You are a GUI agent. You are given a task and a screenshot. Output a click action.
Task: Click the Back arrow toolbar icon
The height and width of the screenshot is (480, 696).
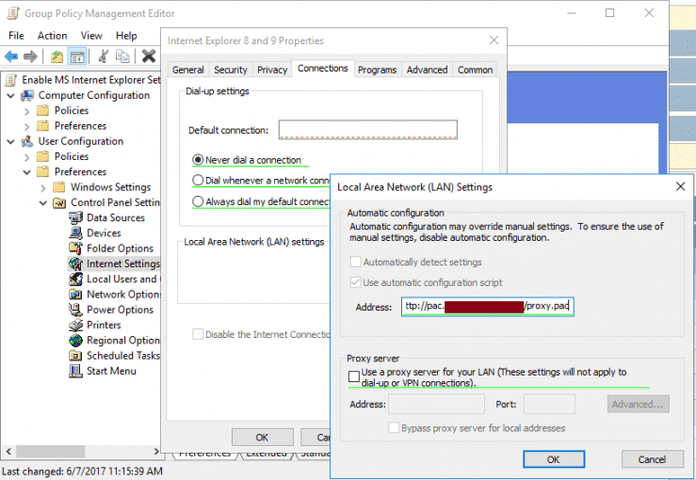point(12,56)
